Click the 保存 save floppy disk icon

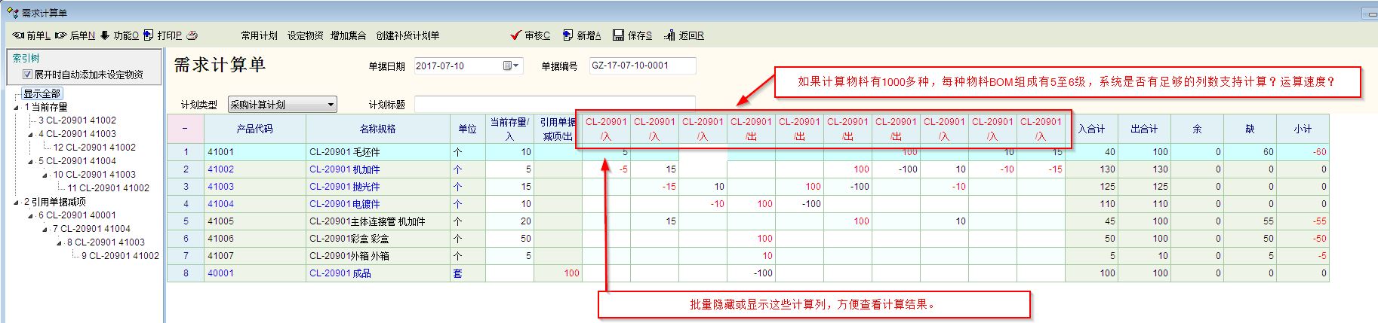(619, 35)
